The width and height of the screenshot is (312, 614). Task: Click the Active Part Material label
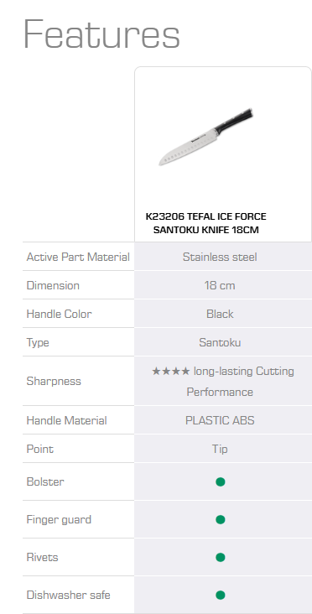(78, 257)
